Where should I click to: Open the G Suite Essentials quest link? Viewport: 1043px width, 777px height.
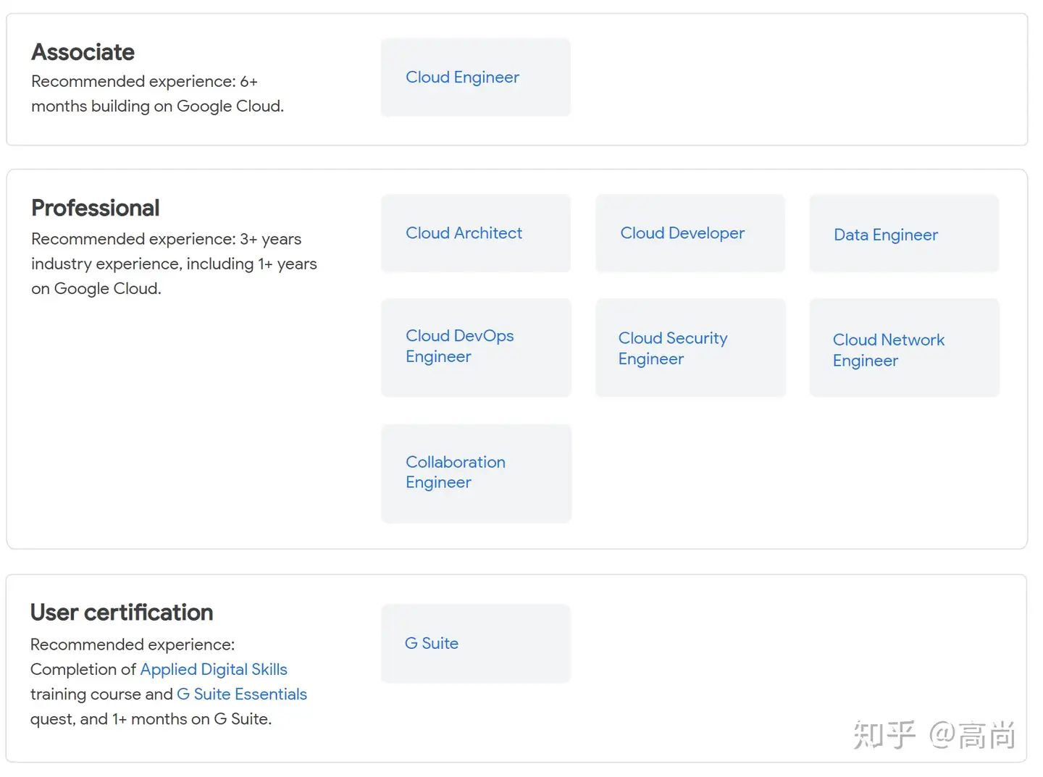pos(242,694)
